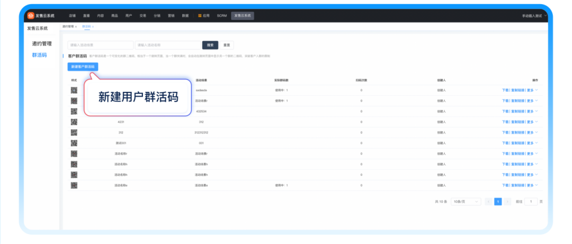Open the 10条/页 page size dropdown
This screenshot has width=572, height=244.
[x=466, y=201]
